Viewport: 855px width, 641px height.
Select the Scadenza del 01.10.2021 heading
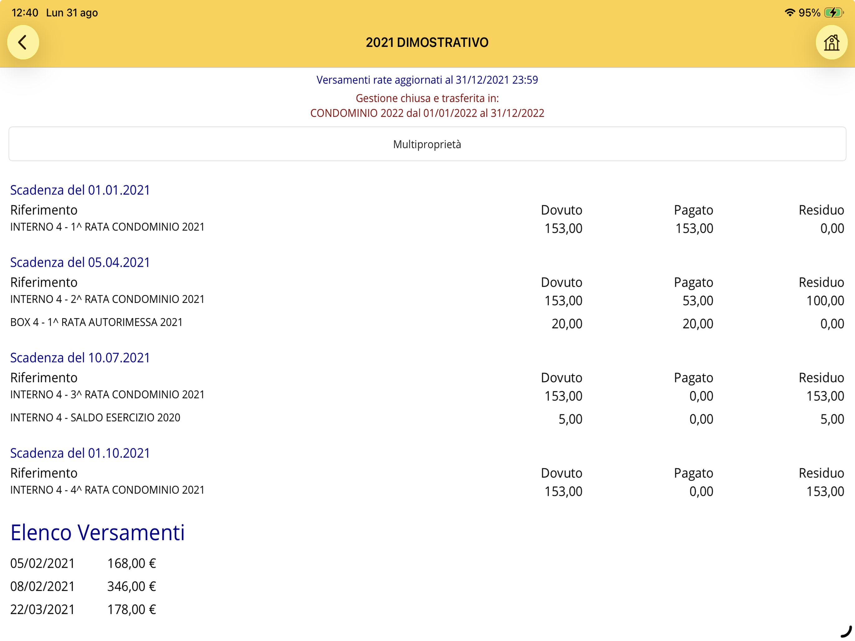pyautogui.click(x=80, y=453)
